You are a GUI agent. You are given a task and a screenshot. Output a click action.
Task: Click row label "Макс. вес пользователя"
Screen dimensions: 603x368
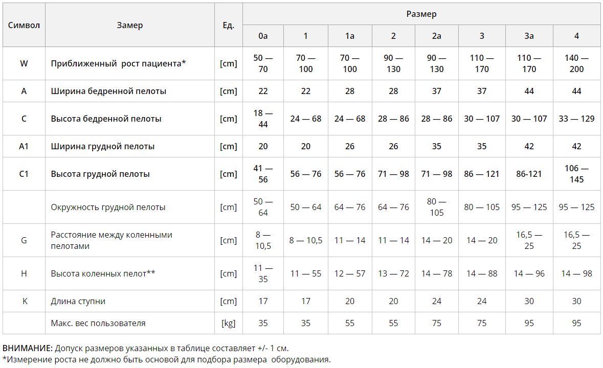coord(98,323)
